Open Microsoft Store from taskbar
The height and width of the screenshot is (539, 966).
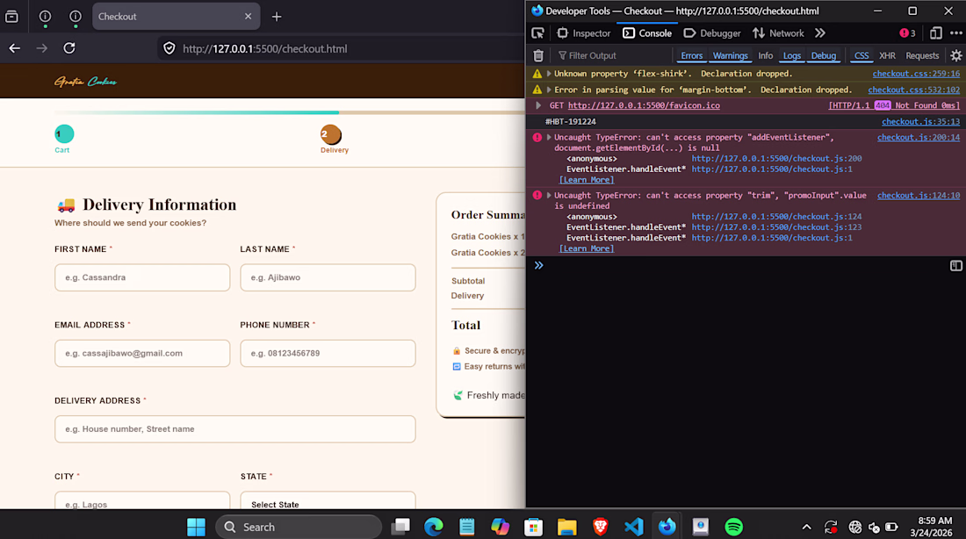click(x=534, y=527)
